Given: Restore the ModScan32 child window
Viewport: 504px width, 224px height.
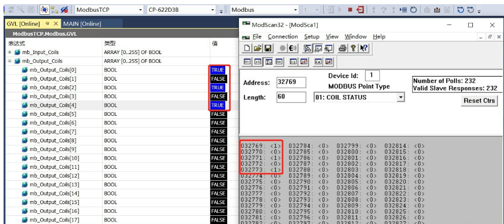Looking at the screenshot, I should coord(490,37).
